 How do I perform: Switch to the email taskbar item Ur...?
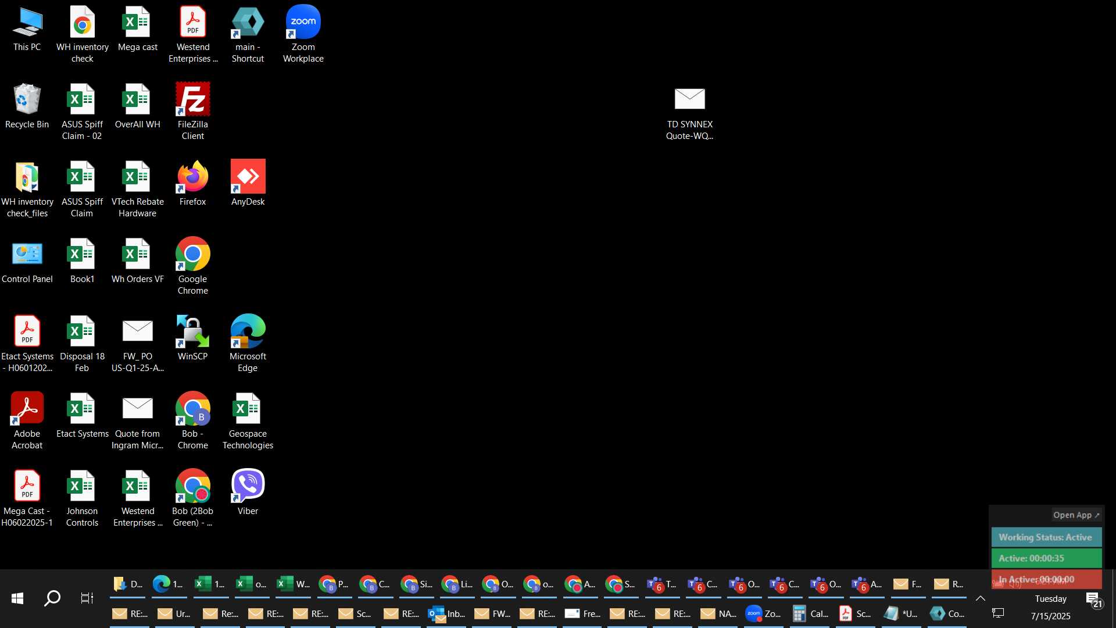174,614
